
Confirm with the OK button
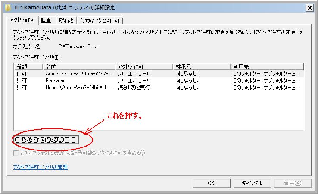211,183
